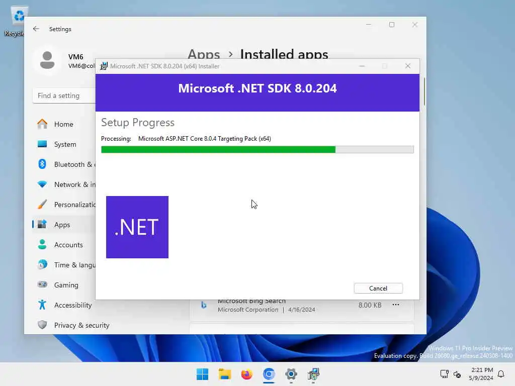Image resolution: width=515 pixels, height=386 pixels.
Task: Open File Explorer from taskbar
Action: pos(225,374)
